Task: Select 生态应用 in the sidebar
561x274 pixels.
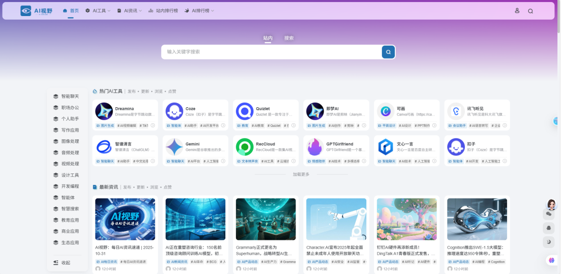Action: point(66,242)
